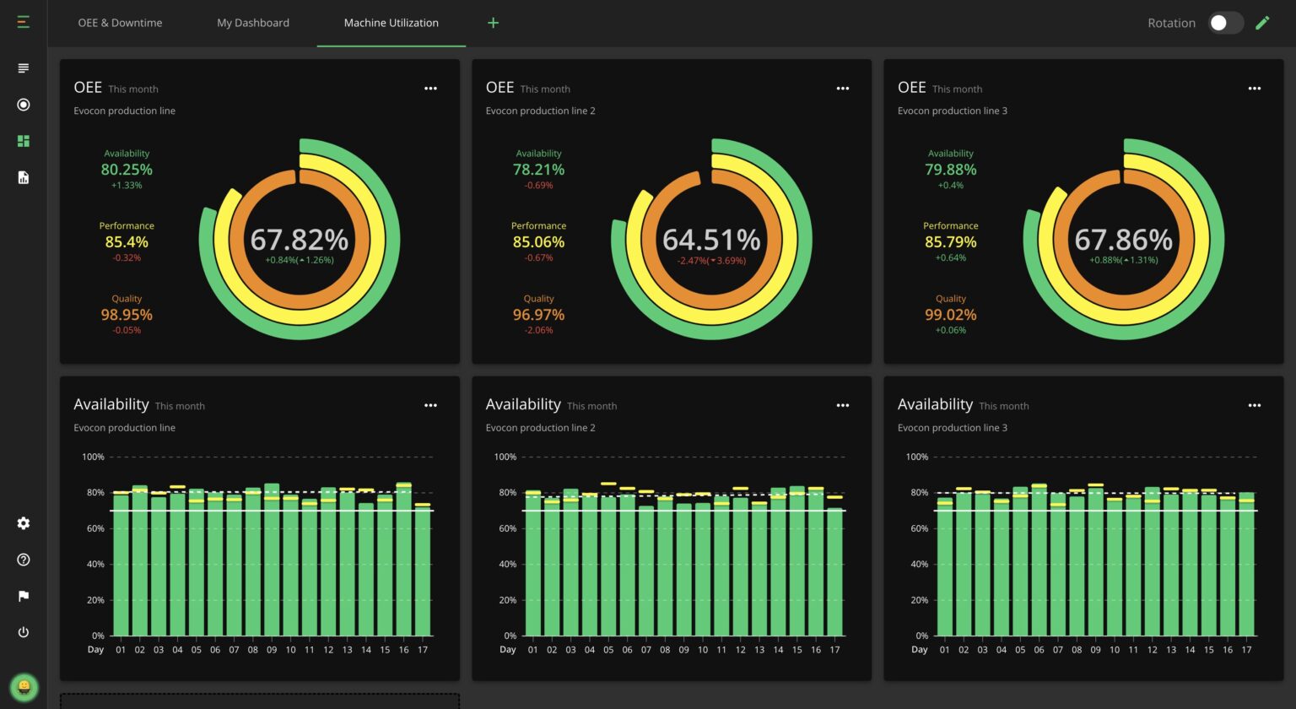Add a new dashboard tab with plus
Screen dimensions: 1296x709
pyautogui.click(x=494, y=23)
